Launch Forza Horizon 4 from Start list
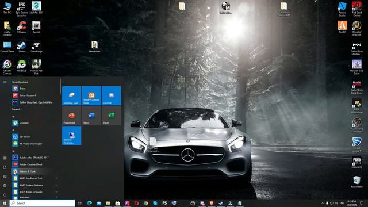Screen dimensions: 368x207 point(35,95)
